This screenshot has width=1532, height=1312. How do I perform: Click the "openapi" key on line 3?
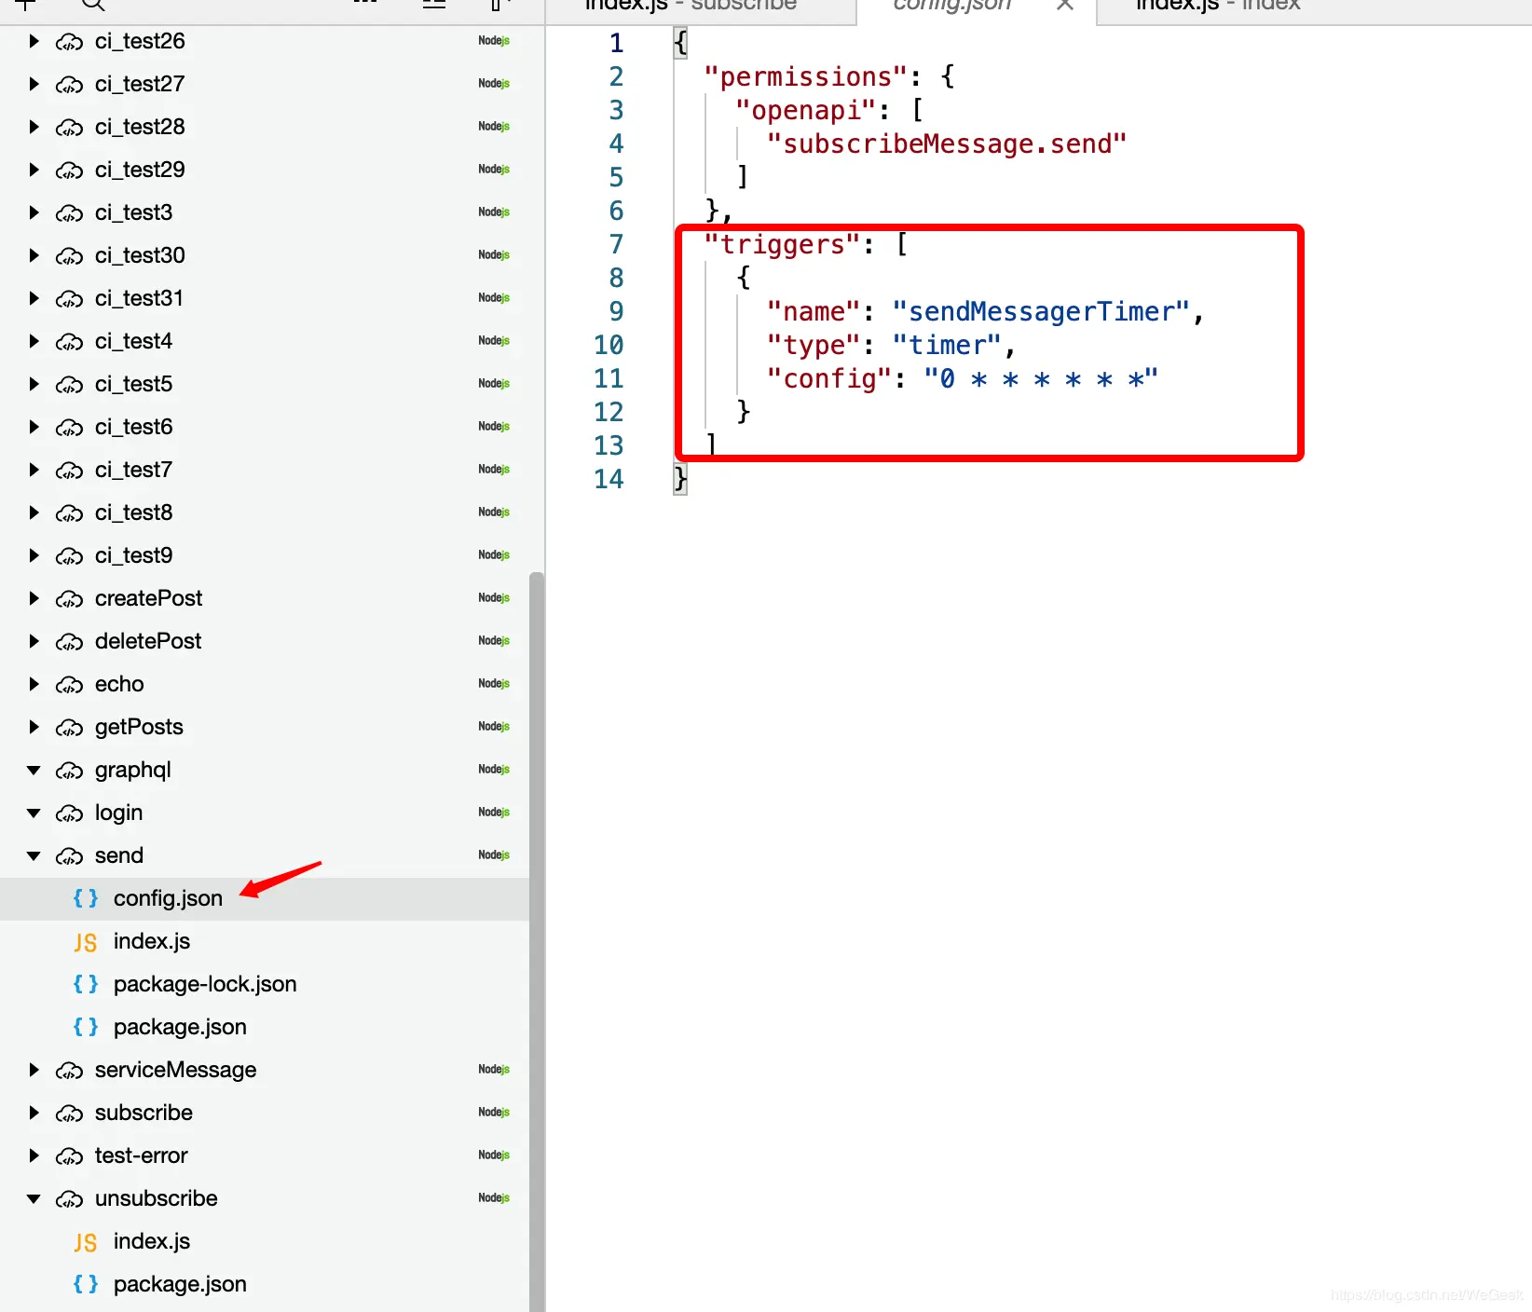click(x=805, y=111)
